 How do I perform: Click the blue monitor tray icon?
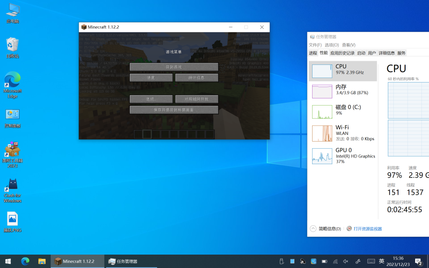tap(313, 261)
